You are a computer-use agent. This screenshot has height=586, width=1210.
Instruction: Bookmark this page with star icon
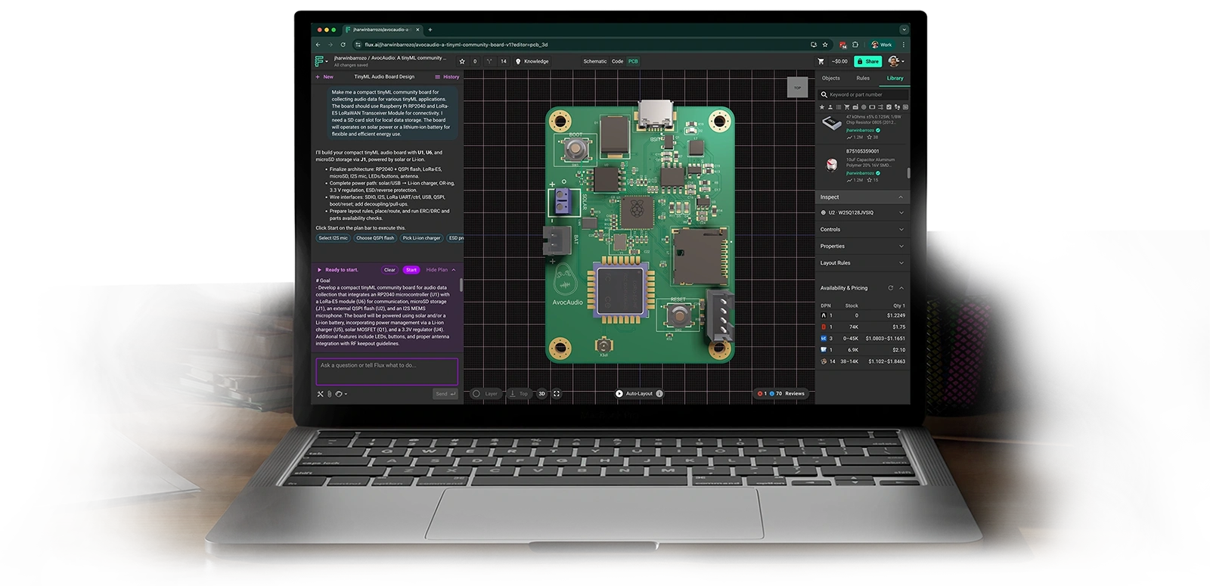coord(825,45)
